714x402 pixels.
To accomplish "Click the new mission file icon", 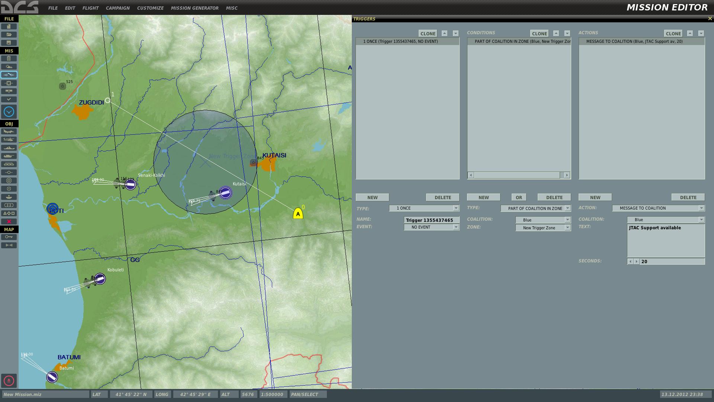I will (9, 26).
